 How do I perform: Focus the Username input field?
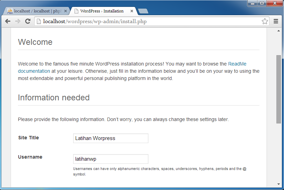[111, 159]
